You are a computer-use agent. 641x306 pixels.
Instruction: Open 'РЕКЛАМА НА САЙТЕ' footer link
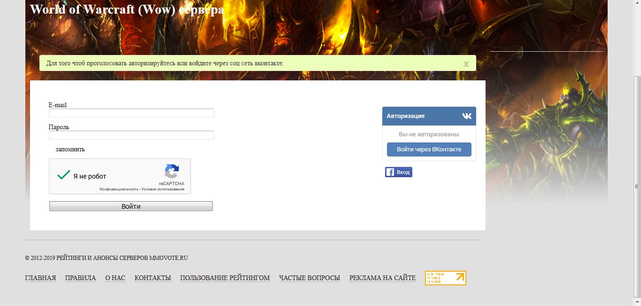(382, 278)
